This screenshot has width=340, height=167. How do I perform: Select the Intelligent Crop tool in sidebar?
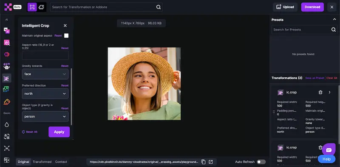coord(7,78)
